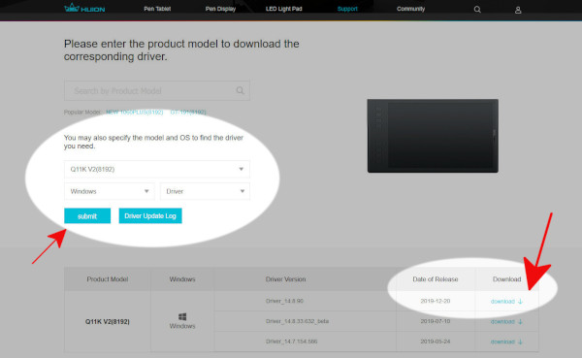Click the magnifier in the product search box
This screenshot has width=582, height=358.
click(241, 90)
